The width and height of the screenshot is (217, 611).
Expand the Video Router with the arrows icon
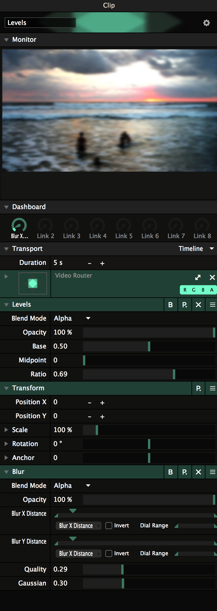tap(198, 277)
